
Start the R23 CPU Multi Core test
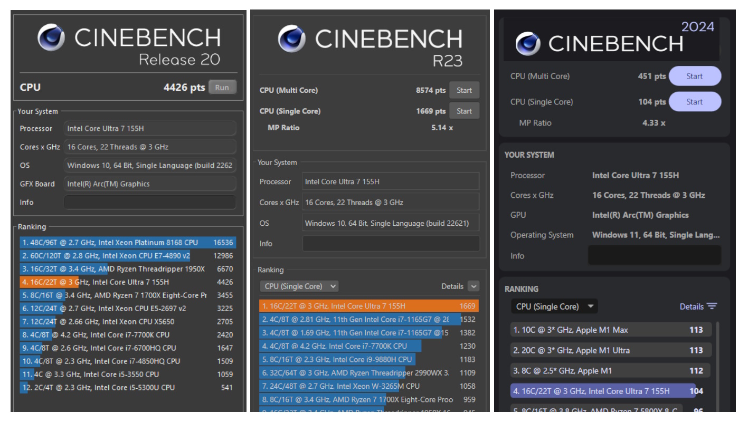pyautogui.click(x=464, y=90)
